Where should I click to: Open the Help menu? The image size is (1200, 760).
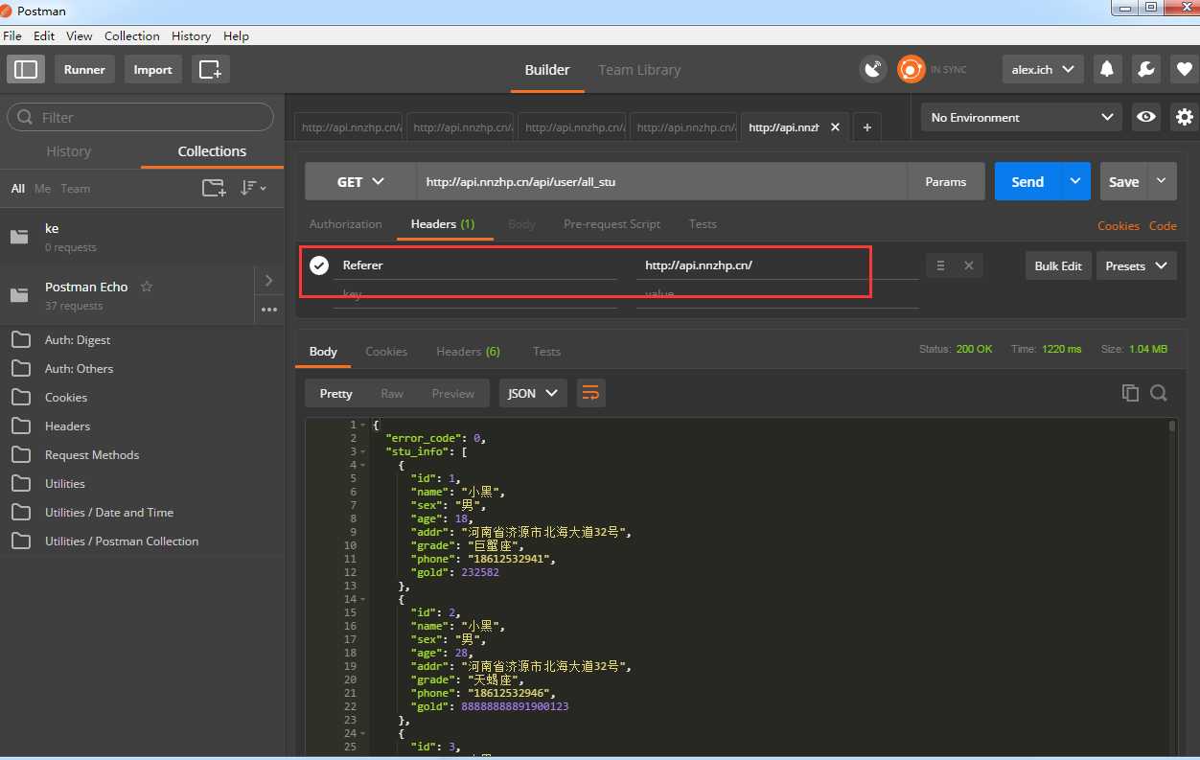tap(236, 35)
